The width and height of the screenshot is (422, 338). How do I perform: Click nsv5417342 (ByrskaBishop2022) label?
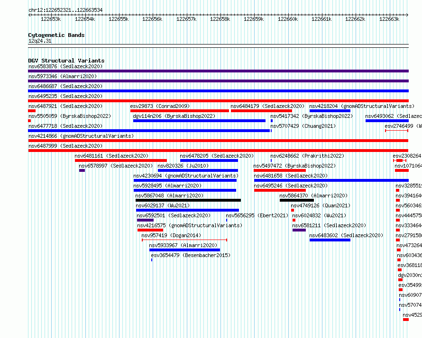point(312,116)
